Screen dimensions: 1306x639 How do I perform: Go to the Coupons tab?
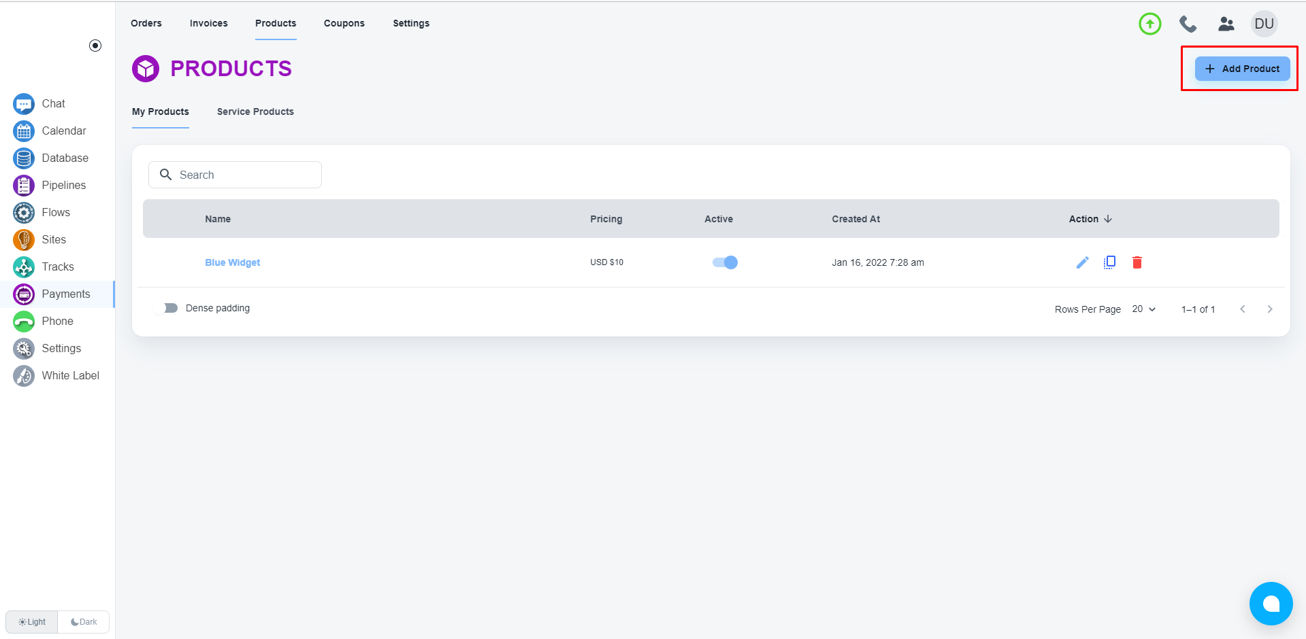(x=344, y=23)
